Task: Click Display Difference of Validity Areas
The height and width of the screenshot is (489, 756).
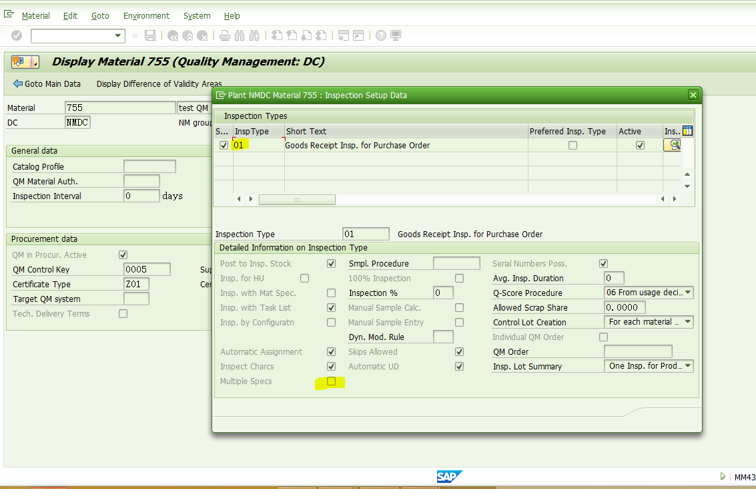Action: 159,84
